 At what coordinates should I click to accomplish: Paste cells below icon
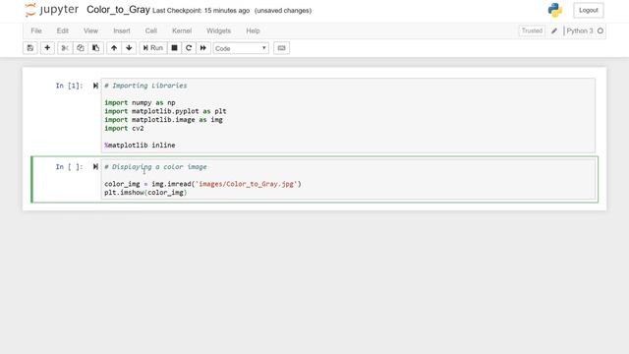96,48
